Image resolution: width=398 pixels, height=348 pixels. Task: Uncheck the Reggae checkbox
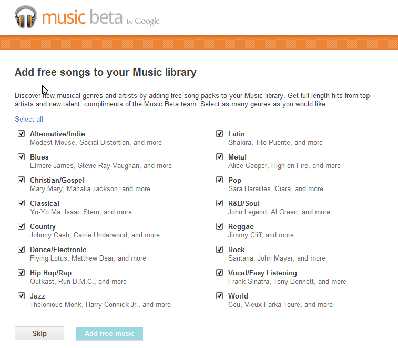tap(220, 226)
